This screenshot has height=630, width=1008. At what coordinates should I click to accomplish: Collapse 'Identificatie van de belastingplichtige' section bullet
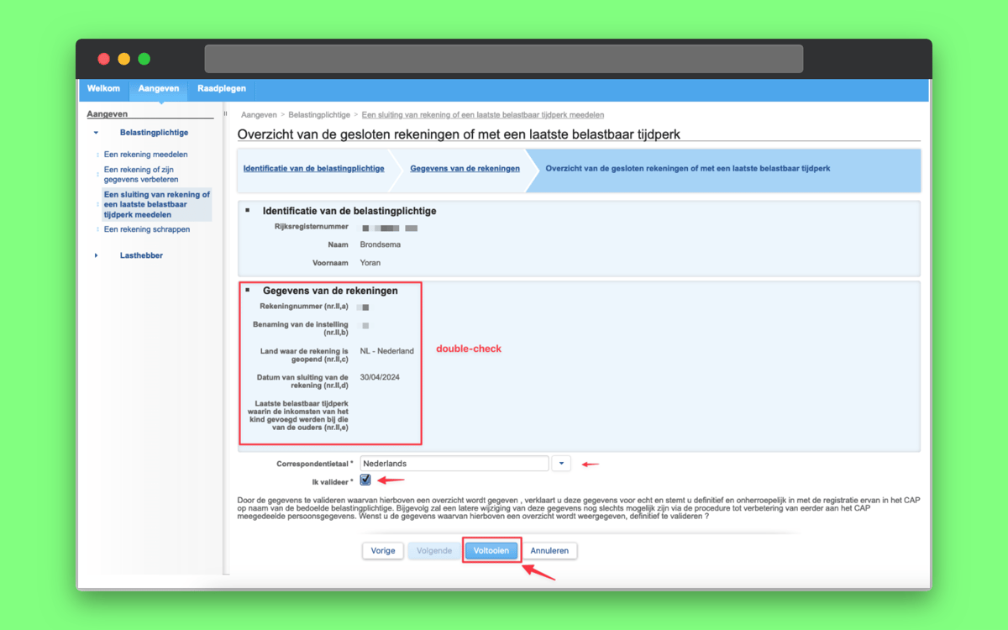point(248,210)
